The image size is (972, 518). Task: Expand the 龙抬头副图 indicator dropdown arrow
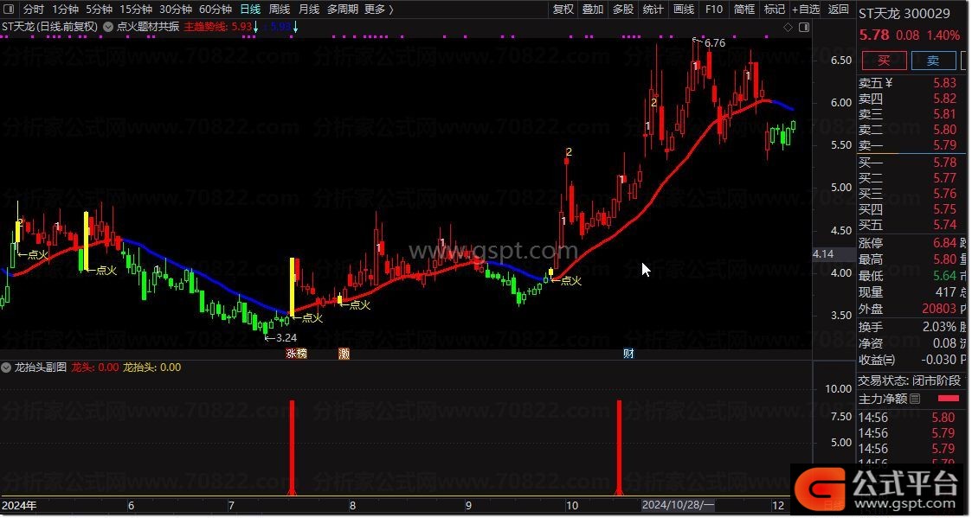[6, 368]
